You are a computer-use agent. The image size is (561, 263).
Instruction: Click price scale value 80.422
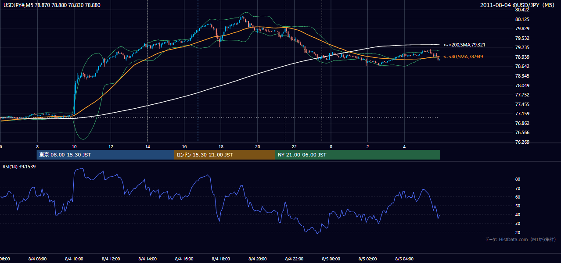point(522,10)
